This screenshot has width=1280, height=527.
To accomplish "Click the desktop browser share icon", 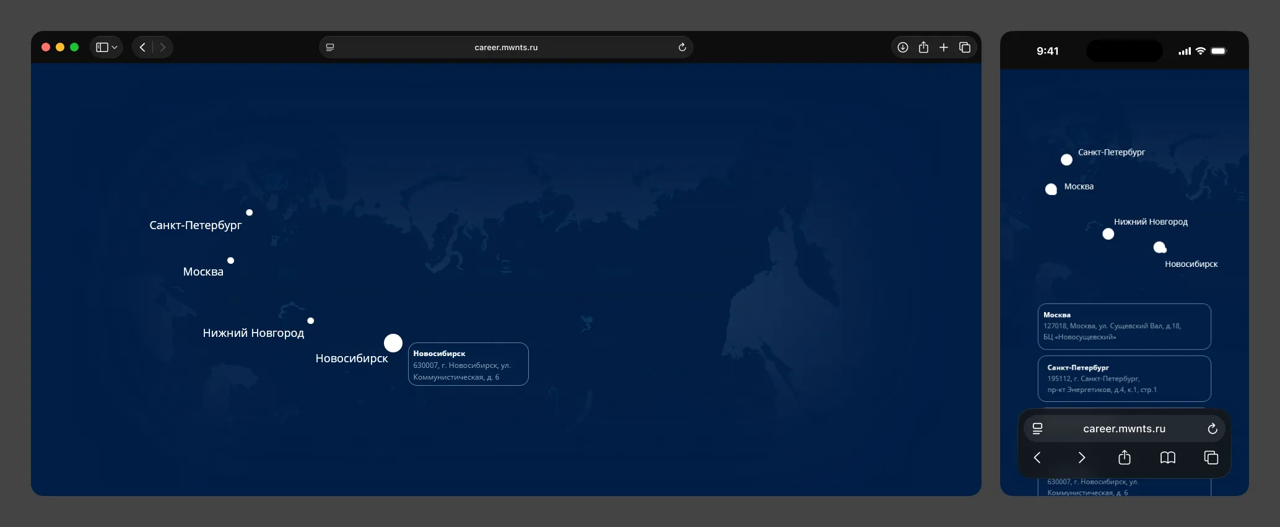I will 923,48.
